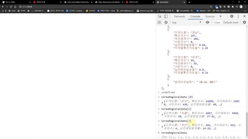Click the koreaRegionalData[1] command text
Image resolution: width=248 pixels, height=139 pixels.
pyautogui.click(x=176, y=109)
